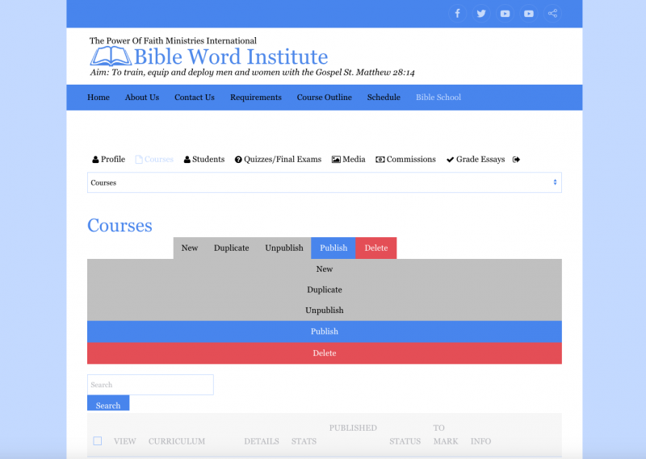Viewport: 646px width, 459px height.
Task: Focus the Search text field
Action: point(150,385)
